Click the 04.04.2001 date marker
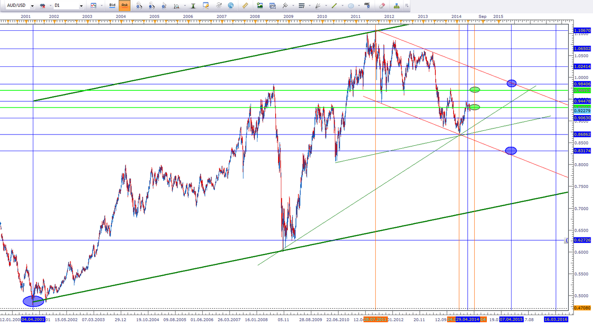Image resolution: width=593 pixels, height=324 pixels. click(x=33, y=320)
